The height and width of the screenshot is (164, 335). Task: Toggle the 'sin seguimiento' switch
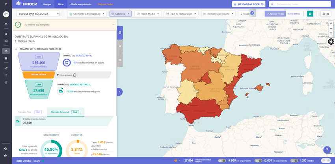[x=222, y=160]
